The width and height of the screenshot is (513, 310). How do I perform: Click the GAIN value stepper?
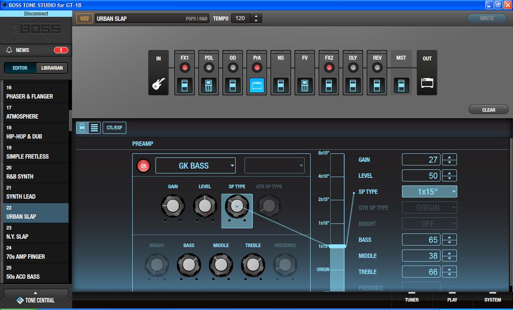click(449, 159)
